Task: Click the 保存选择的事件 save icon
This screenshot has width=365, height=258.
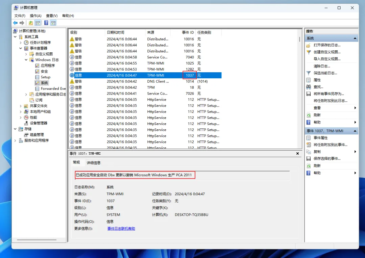Action: [x=309, y=159]
